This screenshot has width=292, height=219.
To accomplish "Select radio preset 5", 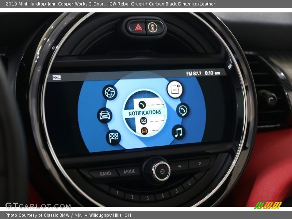I will (x=177, y=191).
